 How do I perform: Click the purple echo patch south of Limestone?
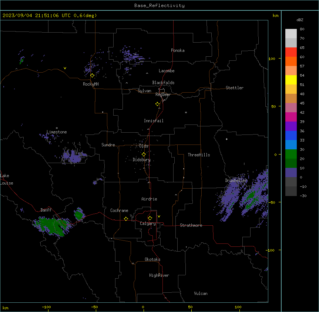tap(74, 156)
